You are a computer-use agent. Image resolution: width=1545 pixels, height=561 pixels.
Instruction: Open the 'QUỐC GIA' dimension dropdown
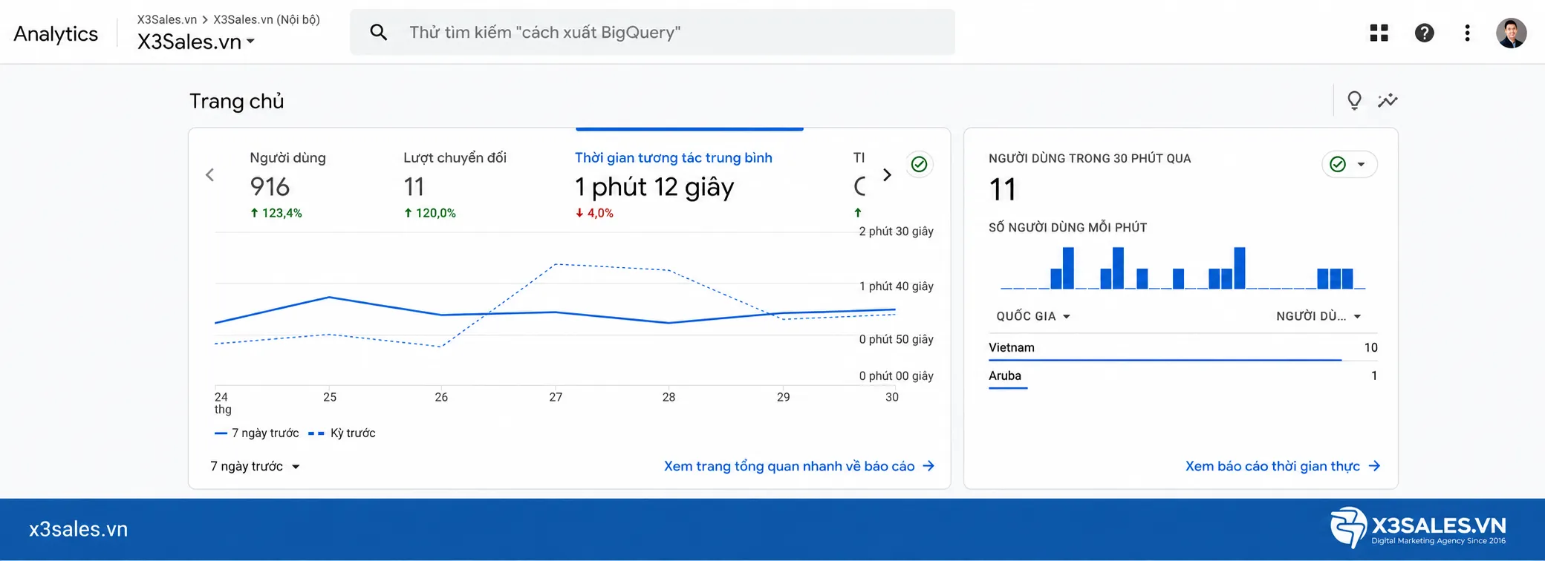point(1033,316)
